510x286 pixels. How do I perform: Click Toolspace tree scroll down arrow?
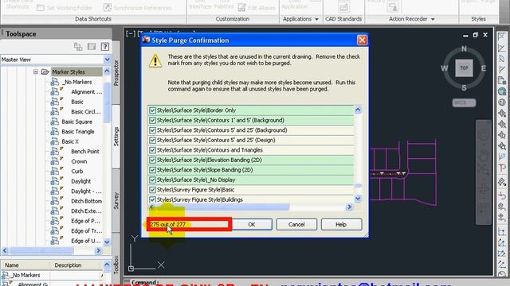click(x=107, y=242)
